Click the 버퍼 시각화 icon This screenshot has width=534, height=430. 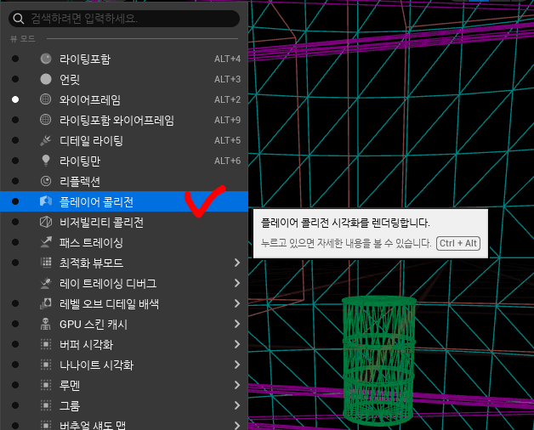[x=46, y=344]
